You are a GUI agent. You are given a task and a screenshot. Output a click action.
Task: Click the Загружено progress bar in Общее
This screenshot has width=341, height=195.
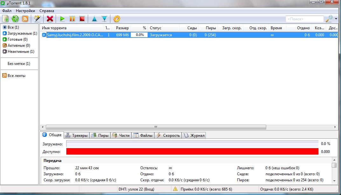coord(192,144)
